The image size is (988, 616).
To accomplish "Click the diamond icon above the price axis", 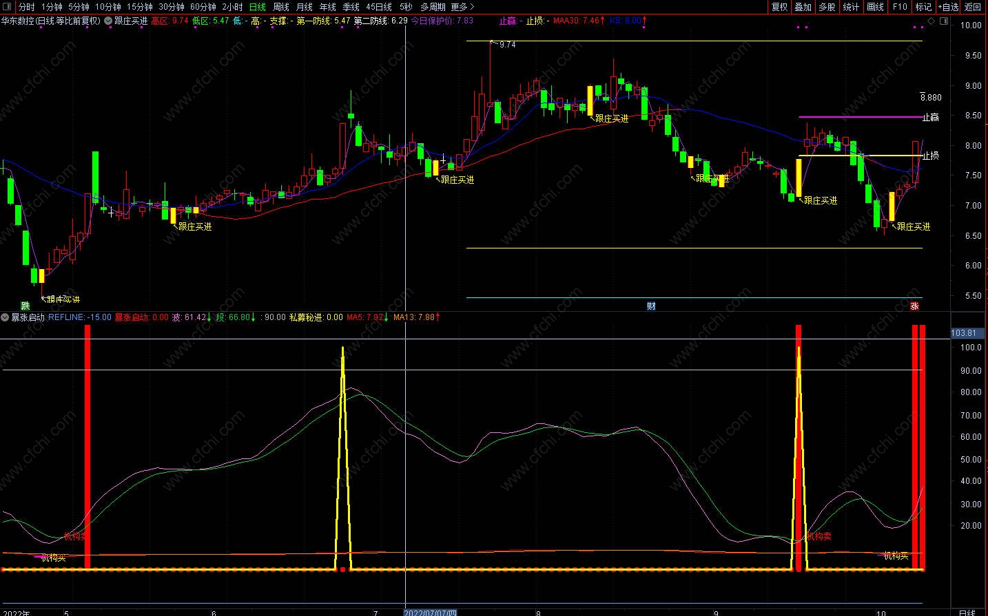I will pyautogui.click(x=931, y=21).
